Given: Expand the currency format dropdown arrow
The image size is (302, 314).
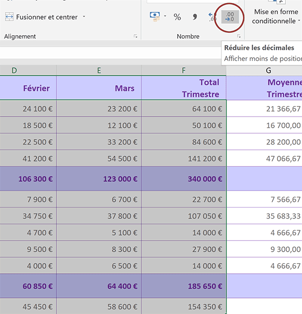Looking at the screenshot, I should 165,16.
